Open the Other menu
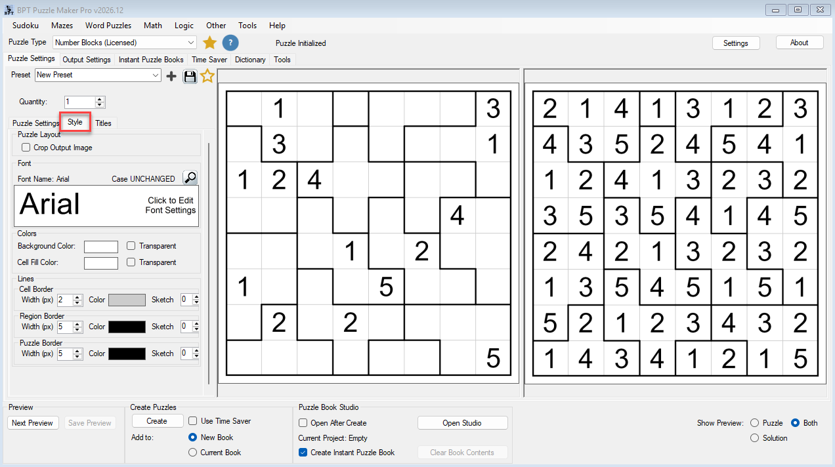Screen dimensions: 835x467 216,26
